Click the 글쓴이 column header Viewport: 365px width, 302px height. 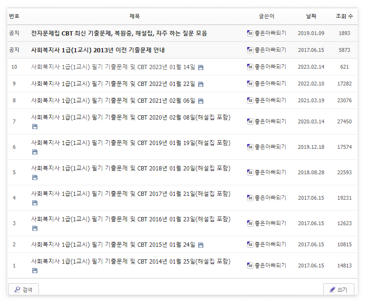tap(266, 16)
